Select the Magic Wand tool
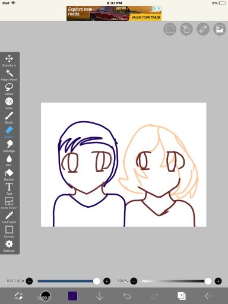The width and height of the screenshot is (228, 304). coord(9,75)
